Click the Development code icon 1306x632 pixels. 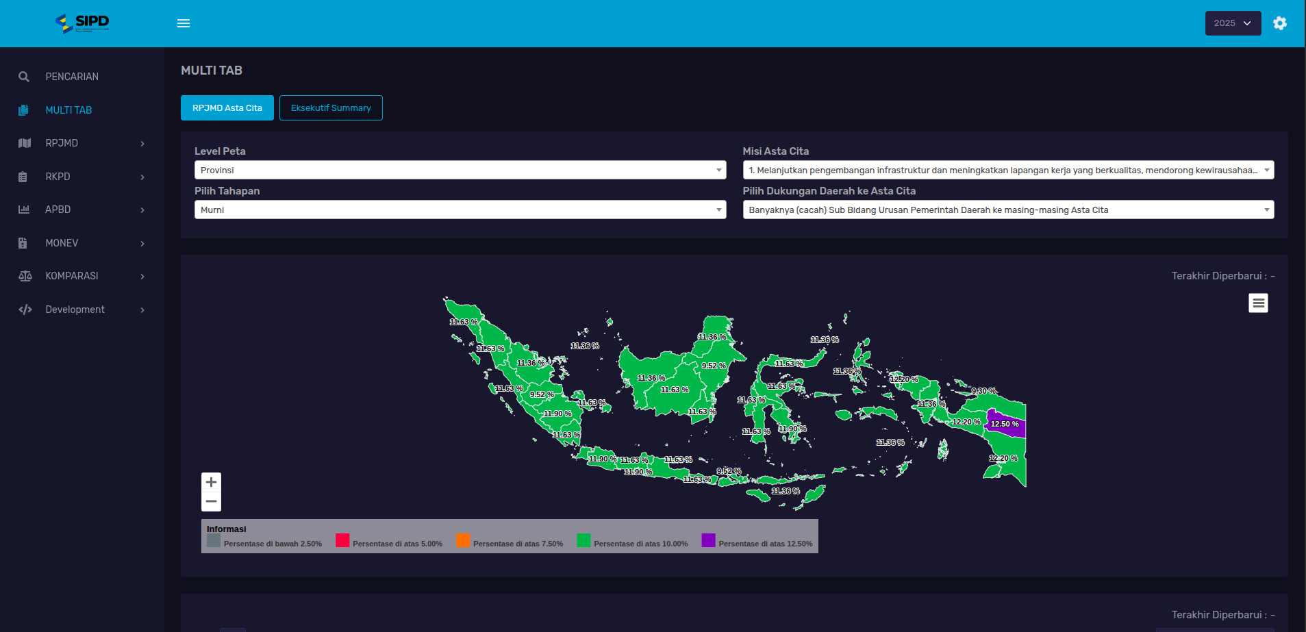click(25, 309)
